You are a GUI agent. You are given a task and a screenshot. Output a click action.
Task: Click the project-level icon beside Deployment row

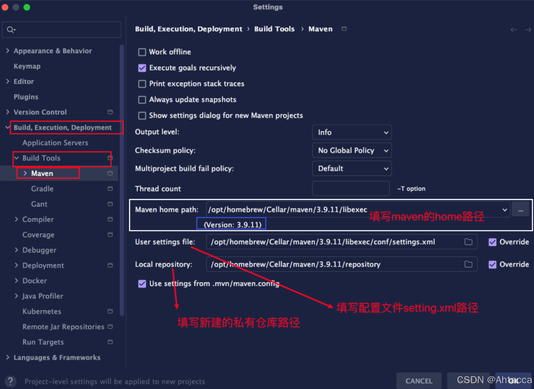coord(110,265)
